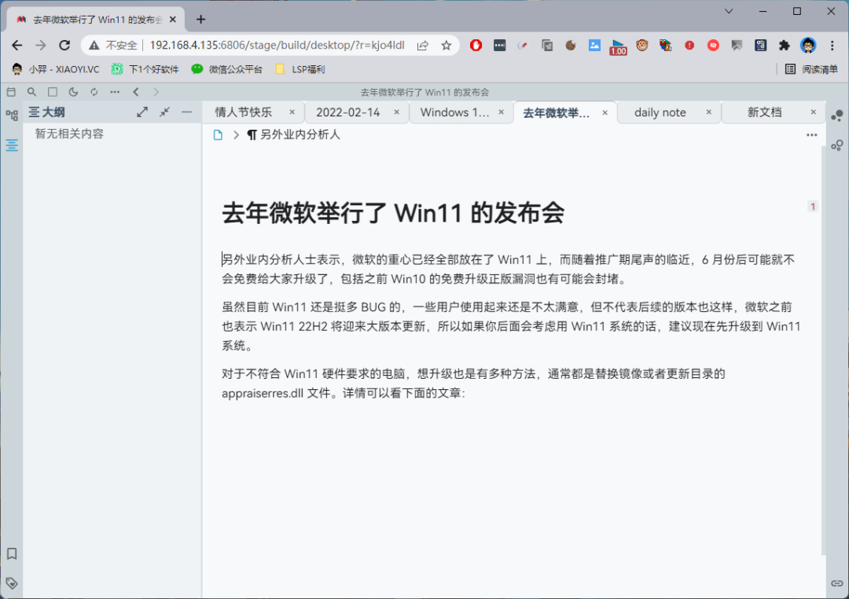Click breadcrumb paragraph 另外业内分析人

293,135
